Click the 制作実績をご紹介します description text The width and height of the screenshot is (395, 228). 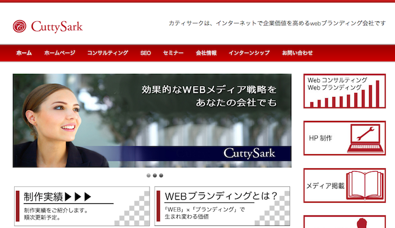point(56,211)
